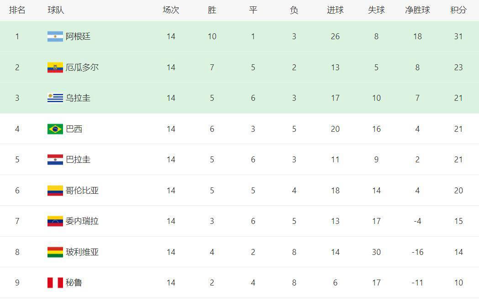Sort by the 积分 column header

tap(458, 10)
